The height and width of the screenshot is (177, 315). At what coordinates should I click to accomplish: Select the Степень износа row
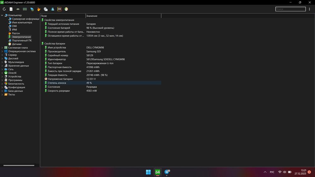click(x=102, y=83)
